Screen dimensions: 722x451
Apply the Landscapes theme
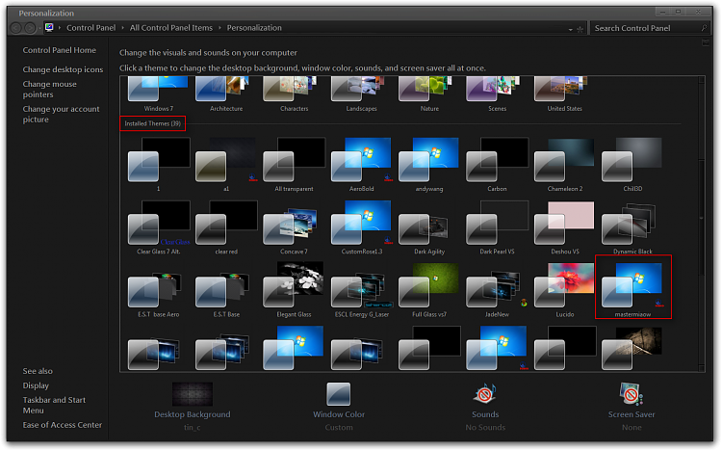pyautogui.click(x=361, y=94)
